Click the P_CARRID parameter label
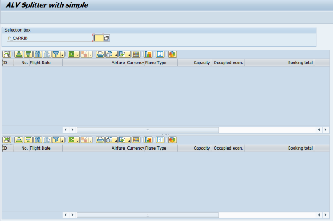The image size is (333, 221). tap(18, 38)
